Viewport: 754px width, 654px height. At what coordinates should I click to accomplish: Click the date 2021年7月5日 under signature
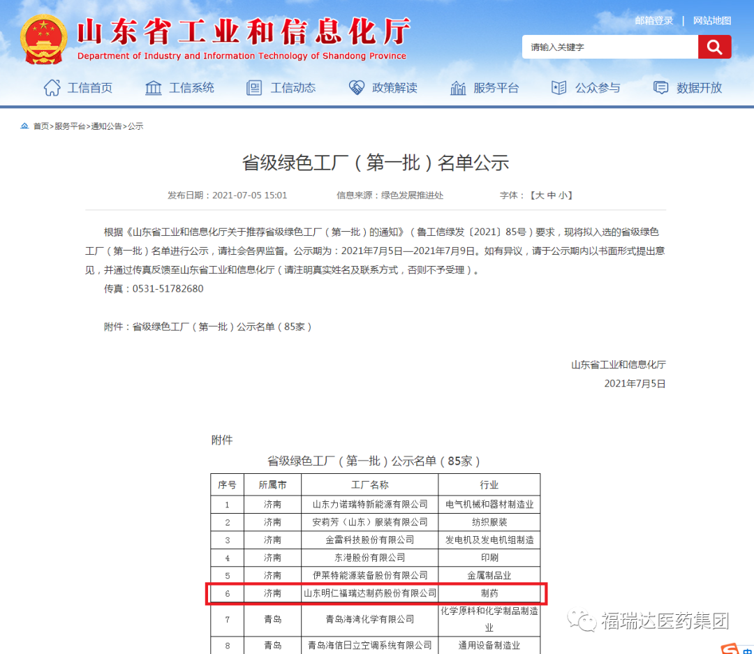635,383
